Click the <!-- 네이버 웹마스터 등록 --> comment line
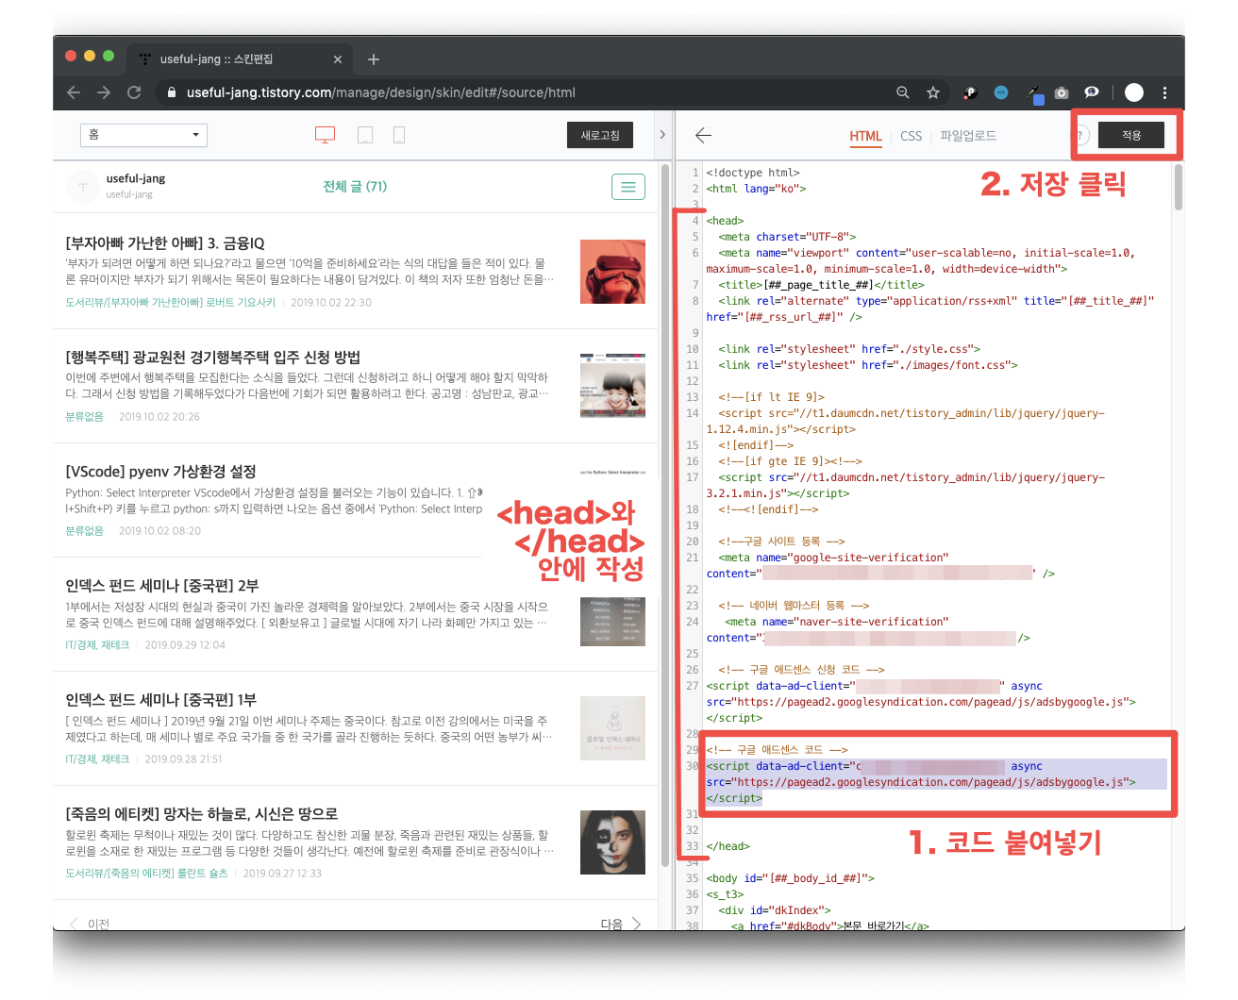1238x1000 pixels. click(x=794, y=606)
